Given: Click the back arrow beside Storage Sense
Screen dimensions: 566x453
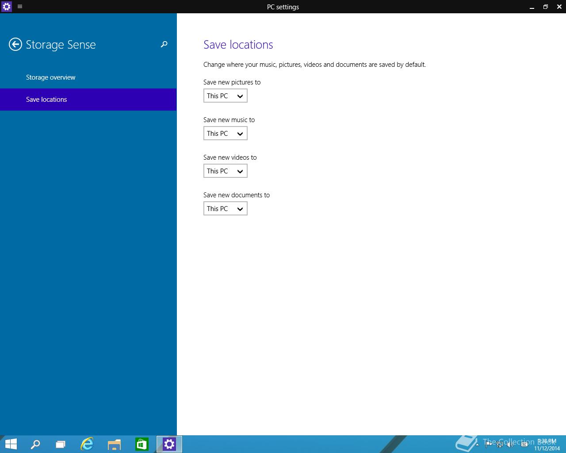Looking at the screenshot, I should click(x=15, y=44).
